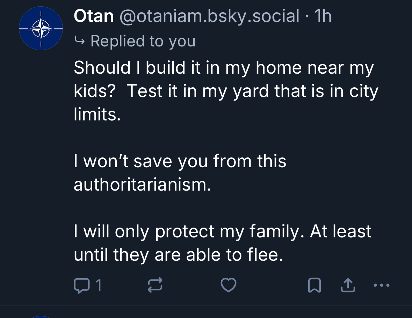Click the 'I won't save you' paragraph

click(180, 161)
